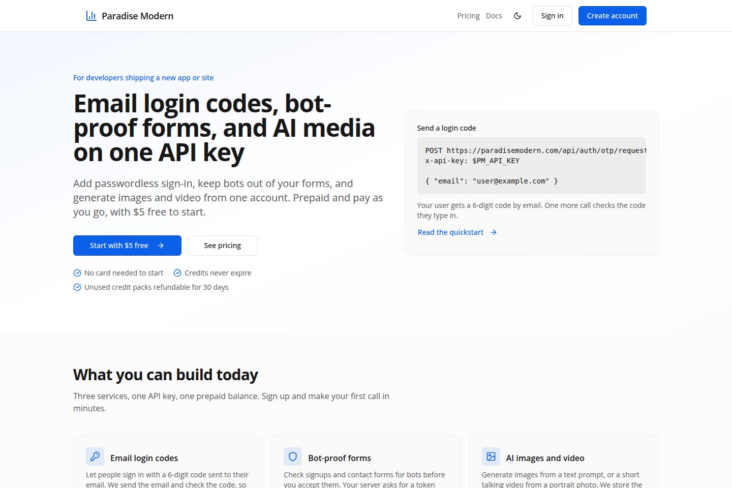Click text Three services, one API key

point(231,402)
